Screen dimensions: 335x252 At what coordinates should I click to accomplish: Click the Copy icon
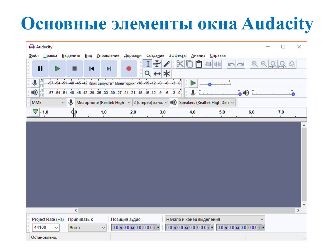coord(189,64)
